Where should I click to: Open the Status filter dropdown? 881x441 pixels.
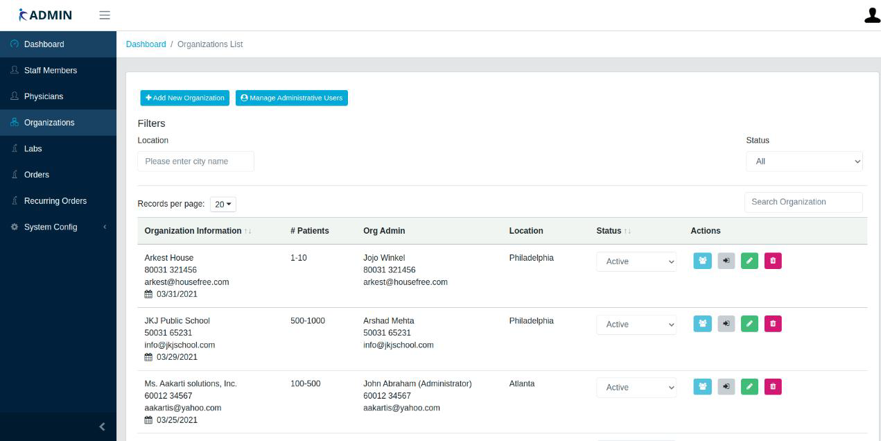(804, 162)
